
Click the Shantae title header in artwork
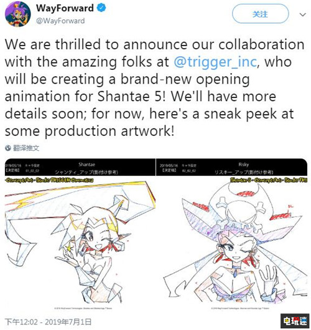[86, 164]
